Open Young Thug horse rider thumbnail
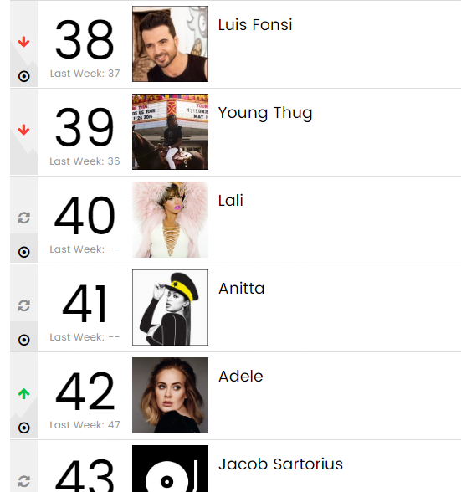Image resolution: width=461 pixels, height=492 pixels. pos(170,132)
